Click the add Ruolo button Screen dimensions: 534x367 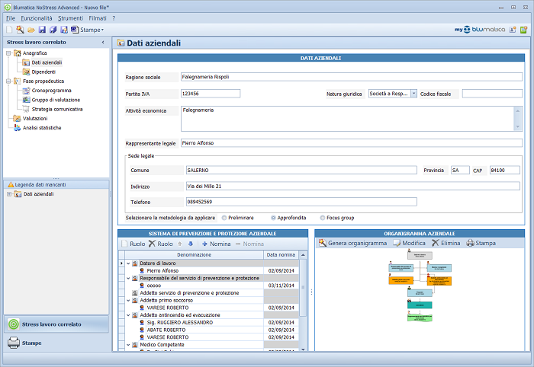point(133,244)
